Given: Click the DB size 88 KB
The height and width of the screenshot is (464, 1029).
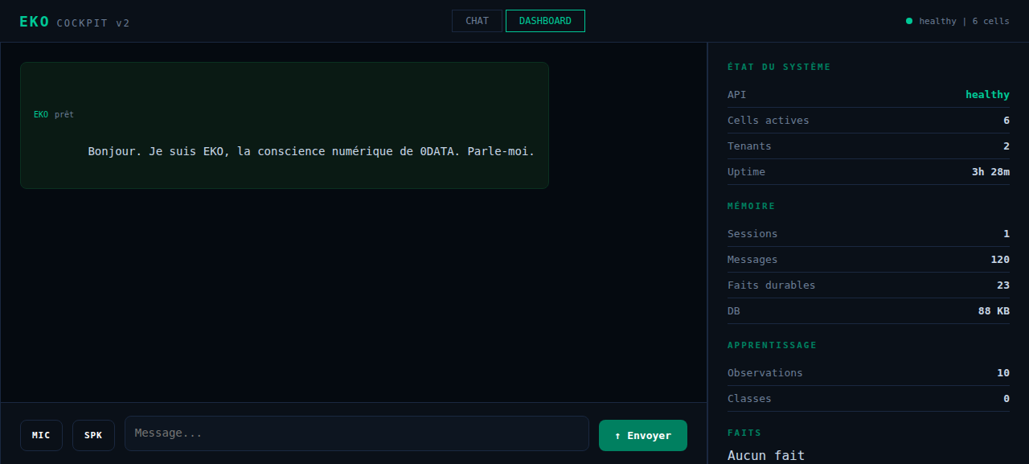Looking at the screenshot, I should coord(994,310).
